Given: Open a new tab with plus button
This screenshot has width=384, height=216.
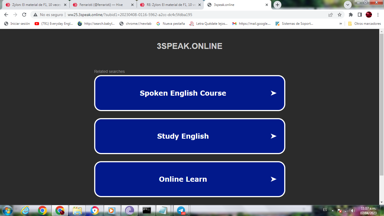Looking at the screenshot, I should pos(277,5).
